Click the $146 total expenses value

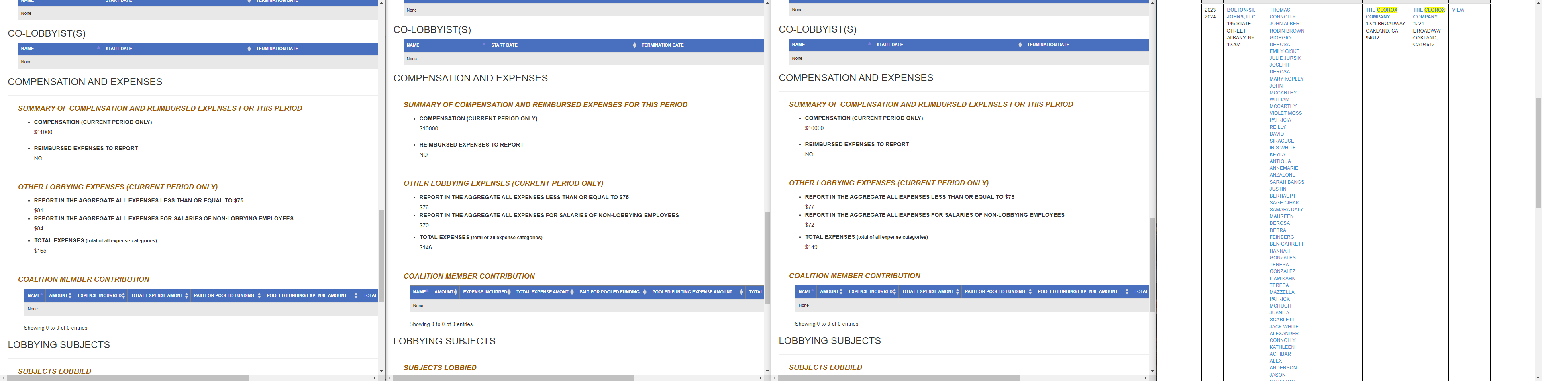426,247
